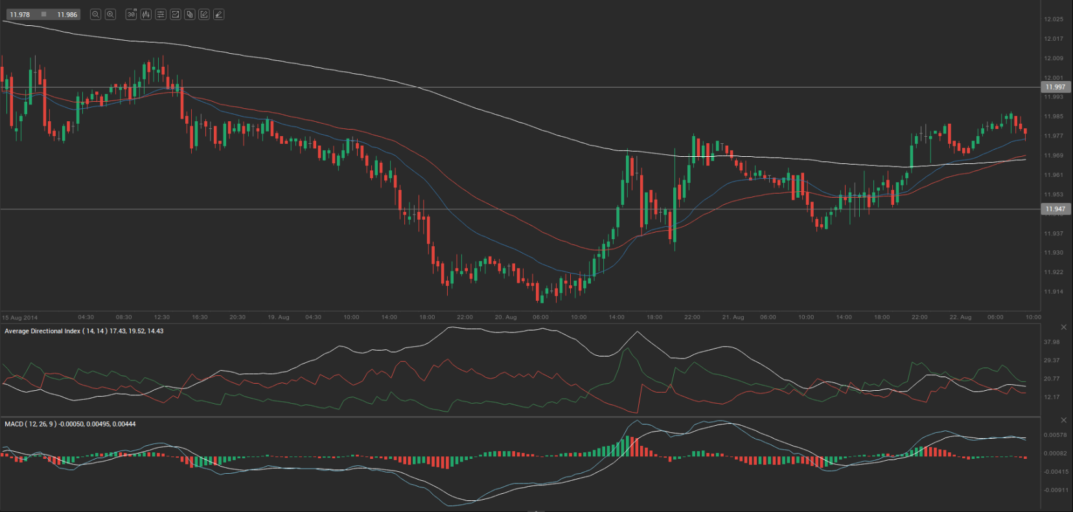
Task: Click the 20. Aug date on time axis
Action: [505, 318]
